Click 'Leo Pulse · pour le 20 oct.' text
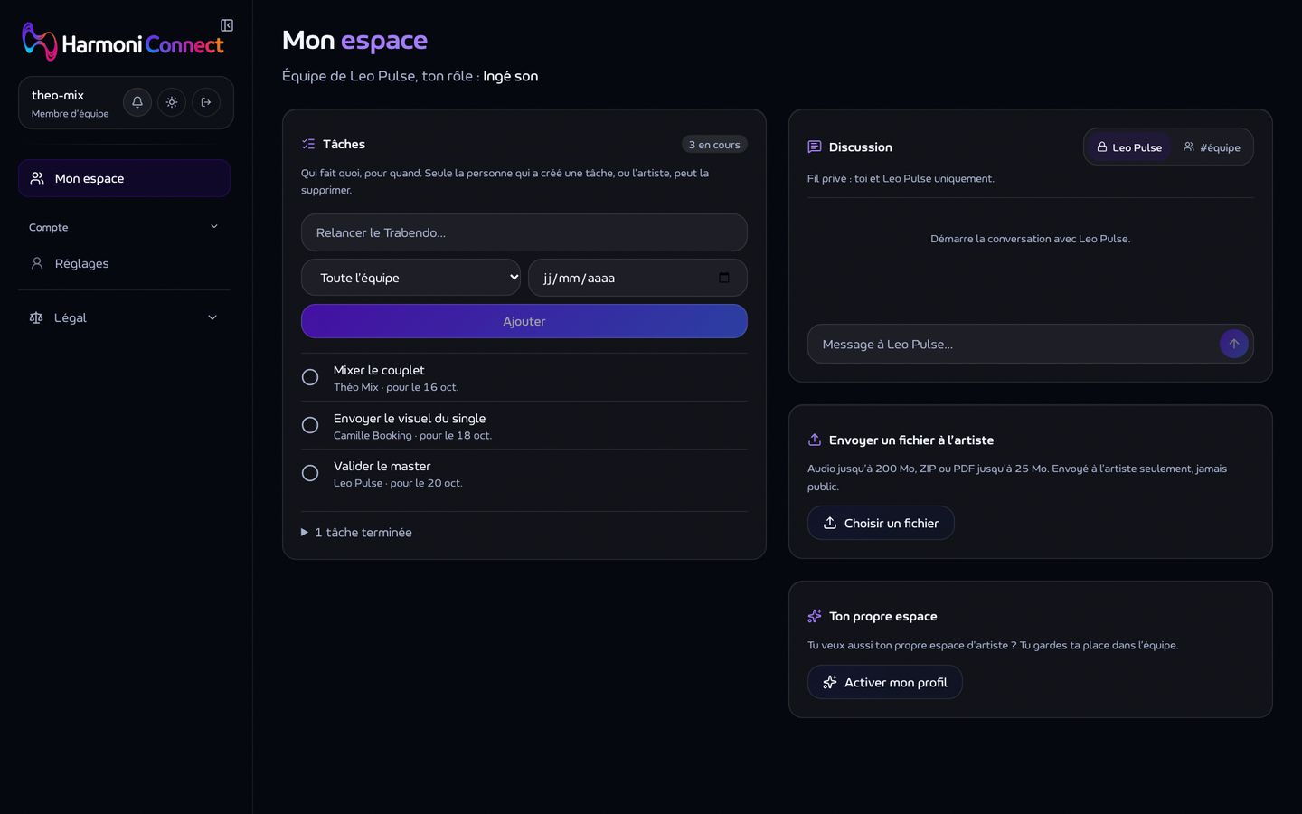Image resolution: width=1302 pixels, height=814 pixels. [x=398, y=483]
